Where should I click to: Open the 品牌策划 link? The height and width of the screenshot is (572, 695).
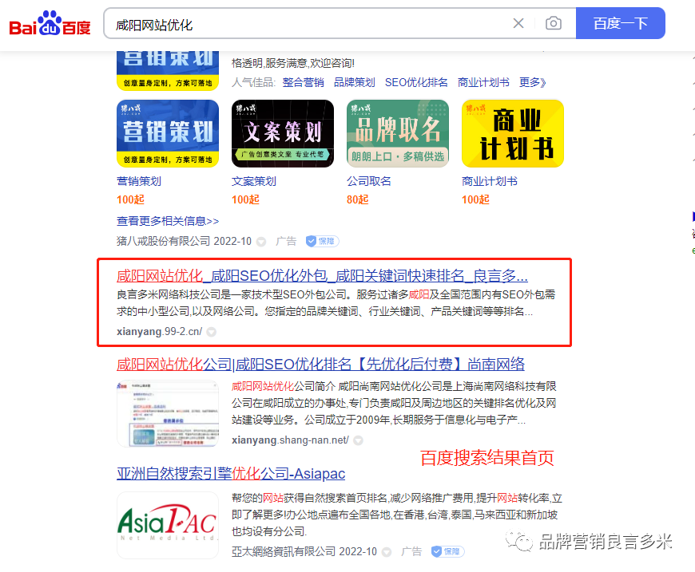pyautogui.click(x=354, y=82)
